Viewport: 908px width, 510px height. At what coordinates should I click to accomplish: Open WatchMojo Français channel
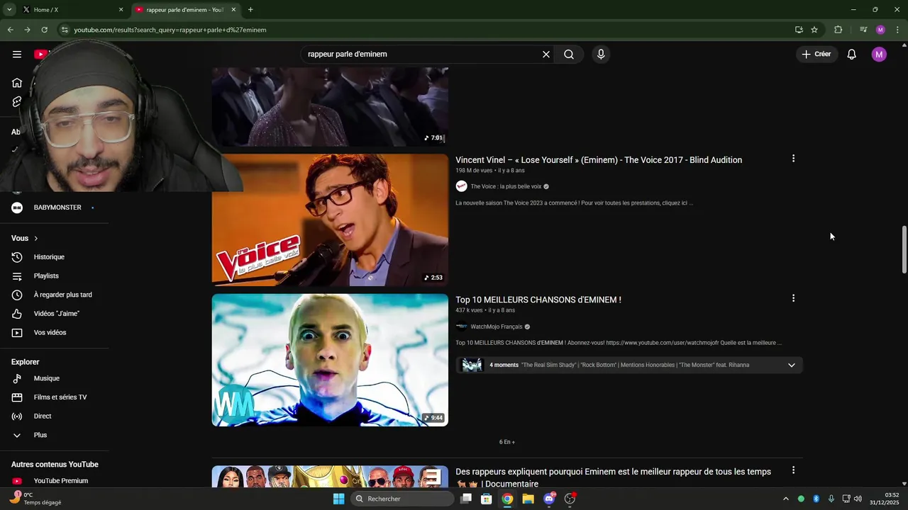[497, 327]
